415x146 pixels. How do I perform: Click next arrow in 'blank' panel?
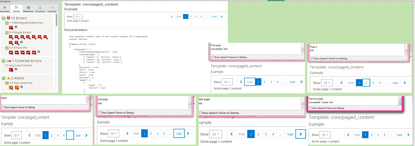pyautogui.click(x=86, y=135)
